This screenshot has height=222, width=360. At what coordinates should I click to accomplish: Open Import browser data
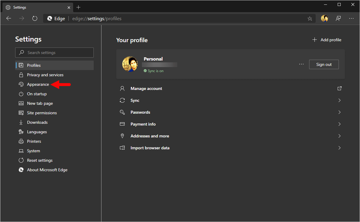point(231,148)
